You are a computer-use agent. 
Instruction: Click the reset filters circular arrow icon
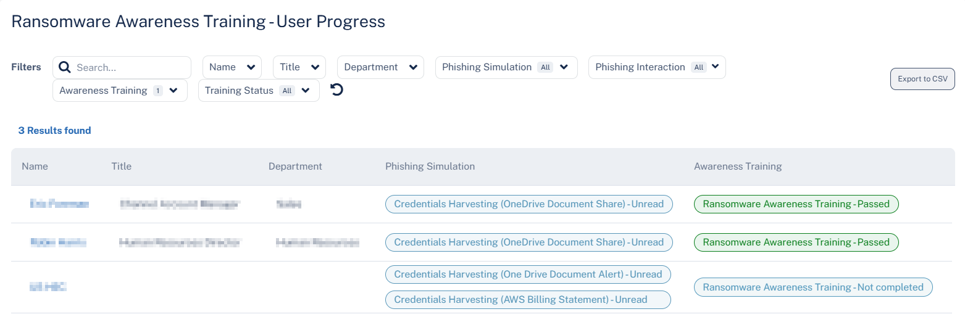pos(336,90)
